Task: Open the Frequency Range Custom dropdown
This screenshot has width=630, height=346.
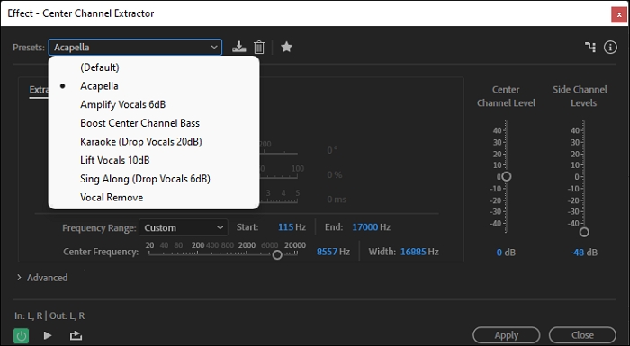Action: coord(184,227)
